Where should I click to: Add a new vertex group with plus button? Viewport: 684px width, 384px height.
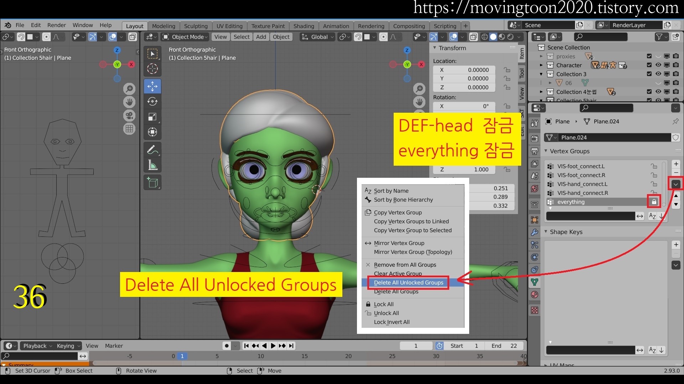pyautogui.click(x=676, y=164)
